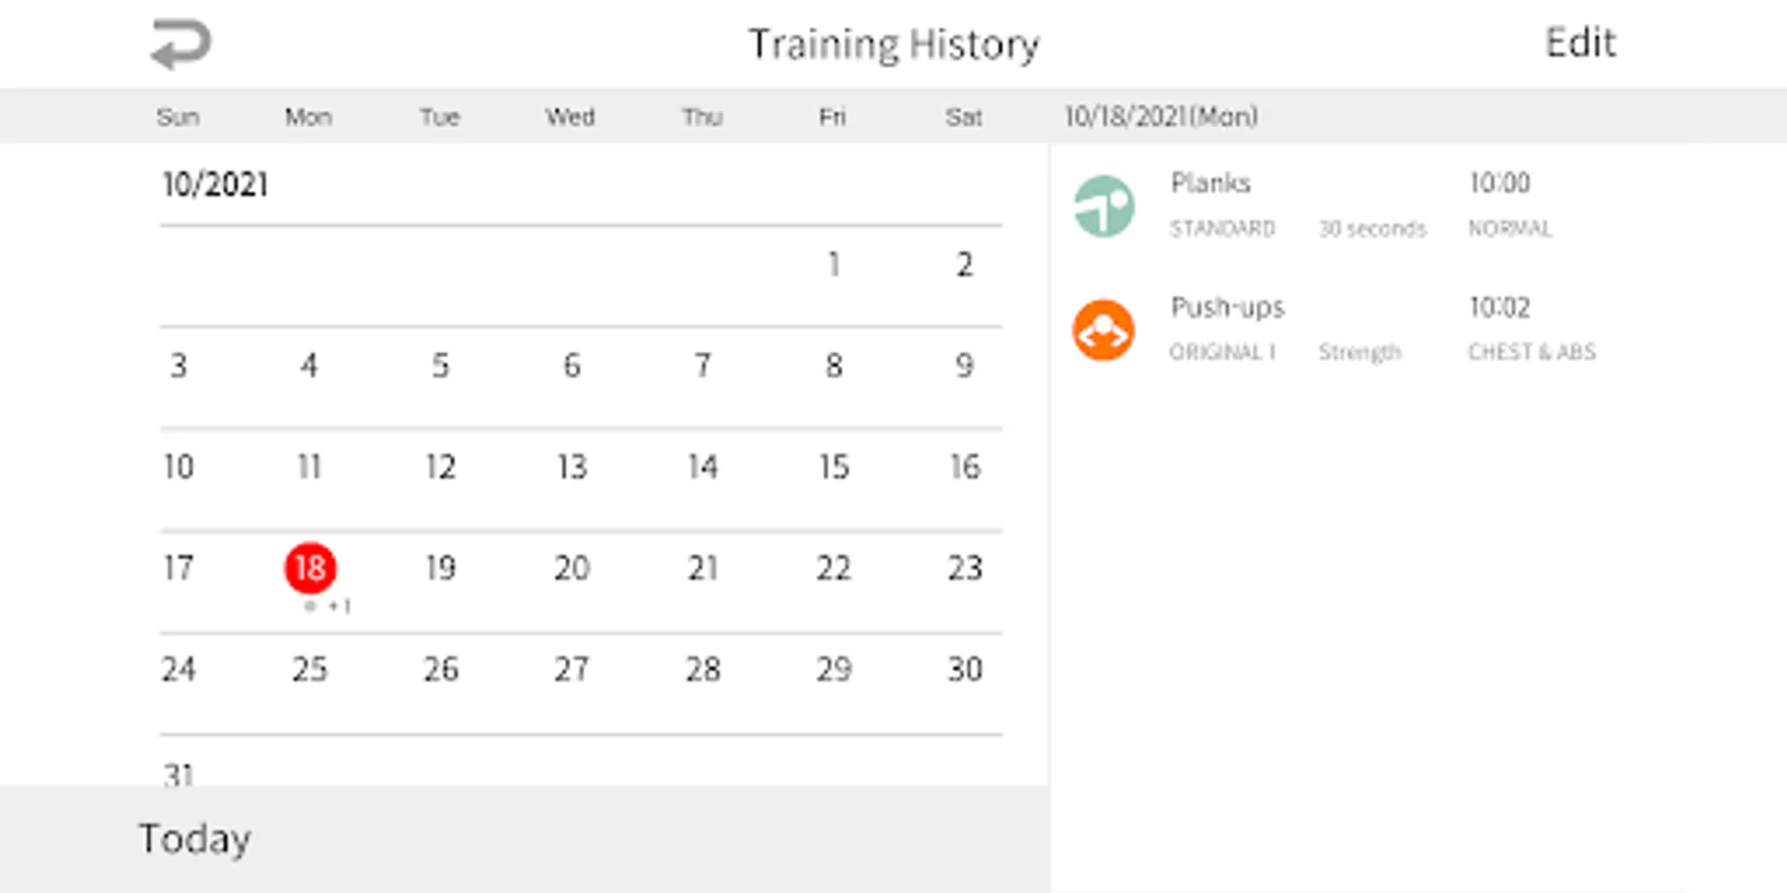Click the back arrow icon

click(x=181, y=45)
